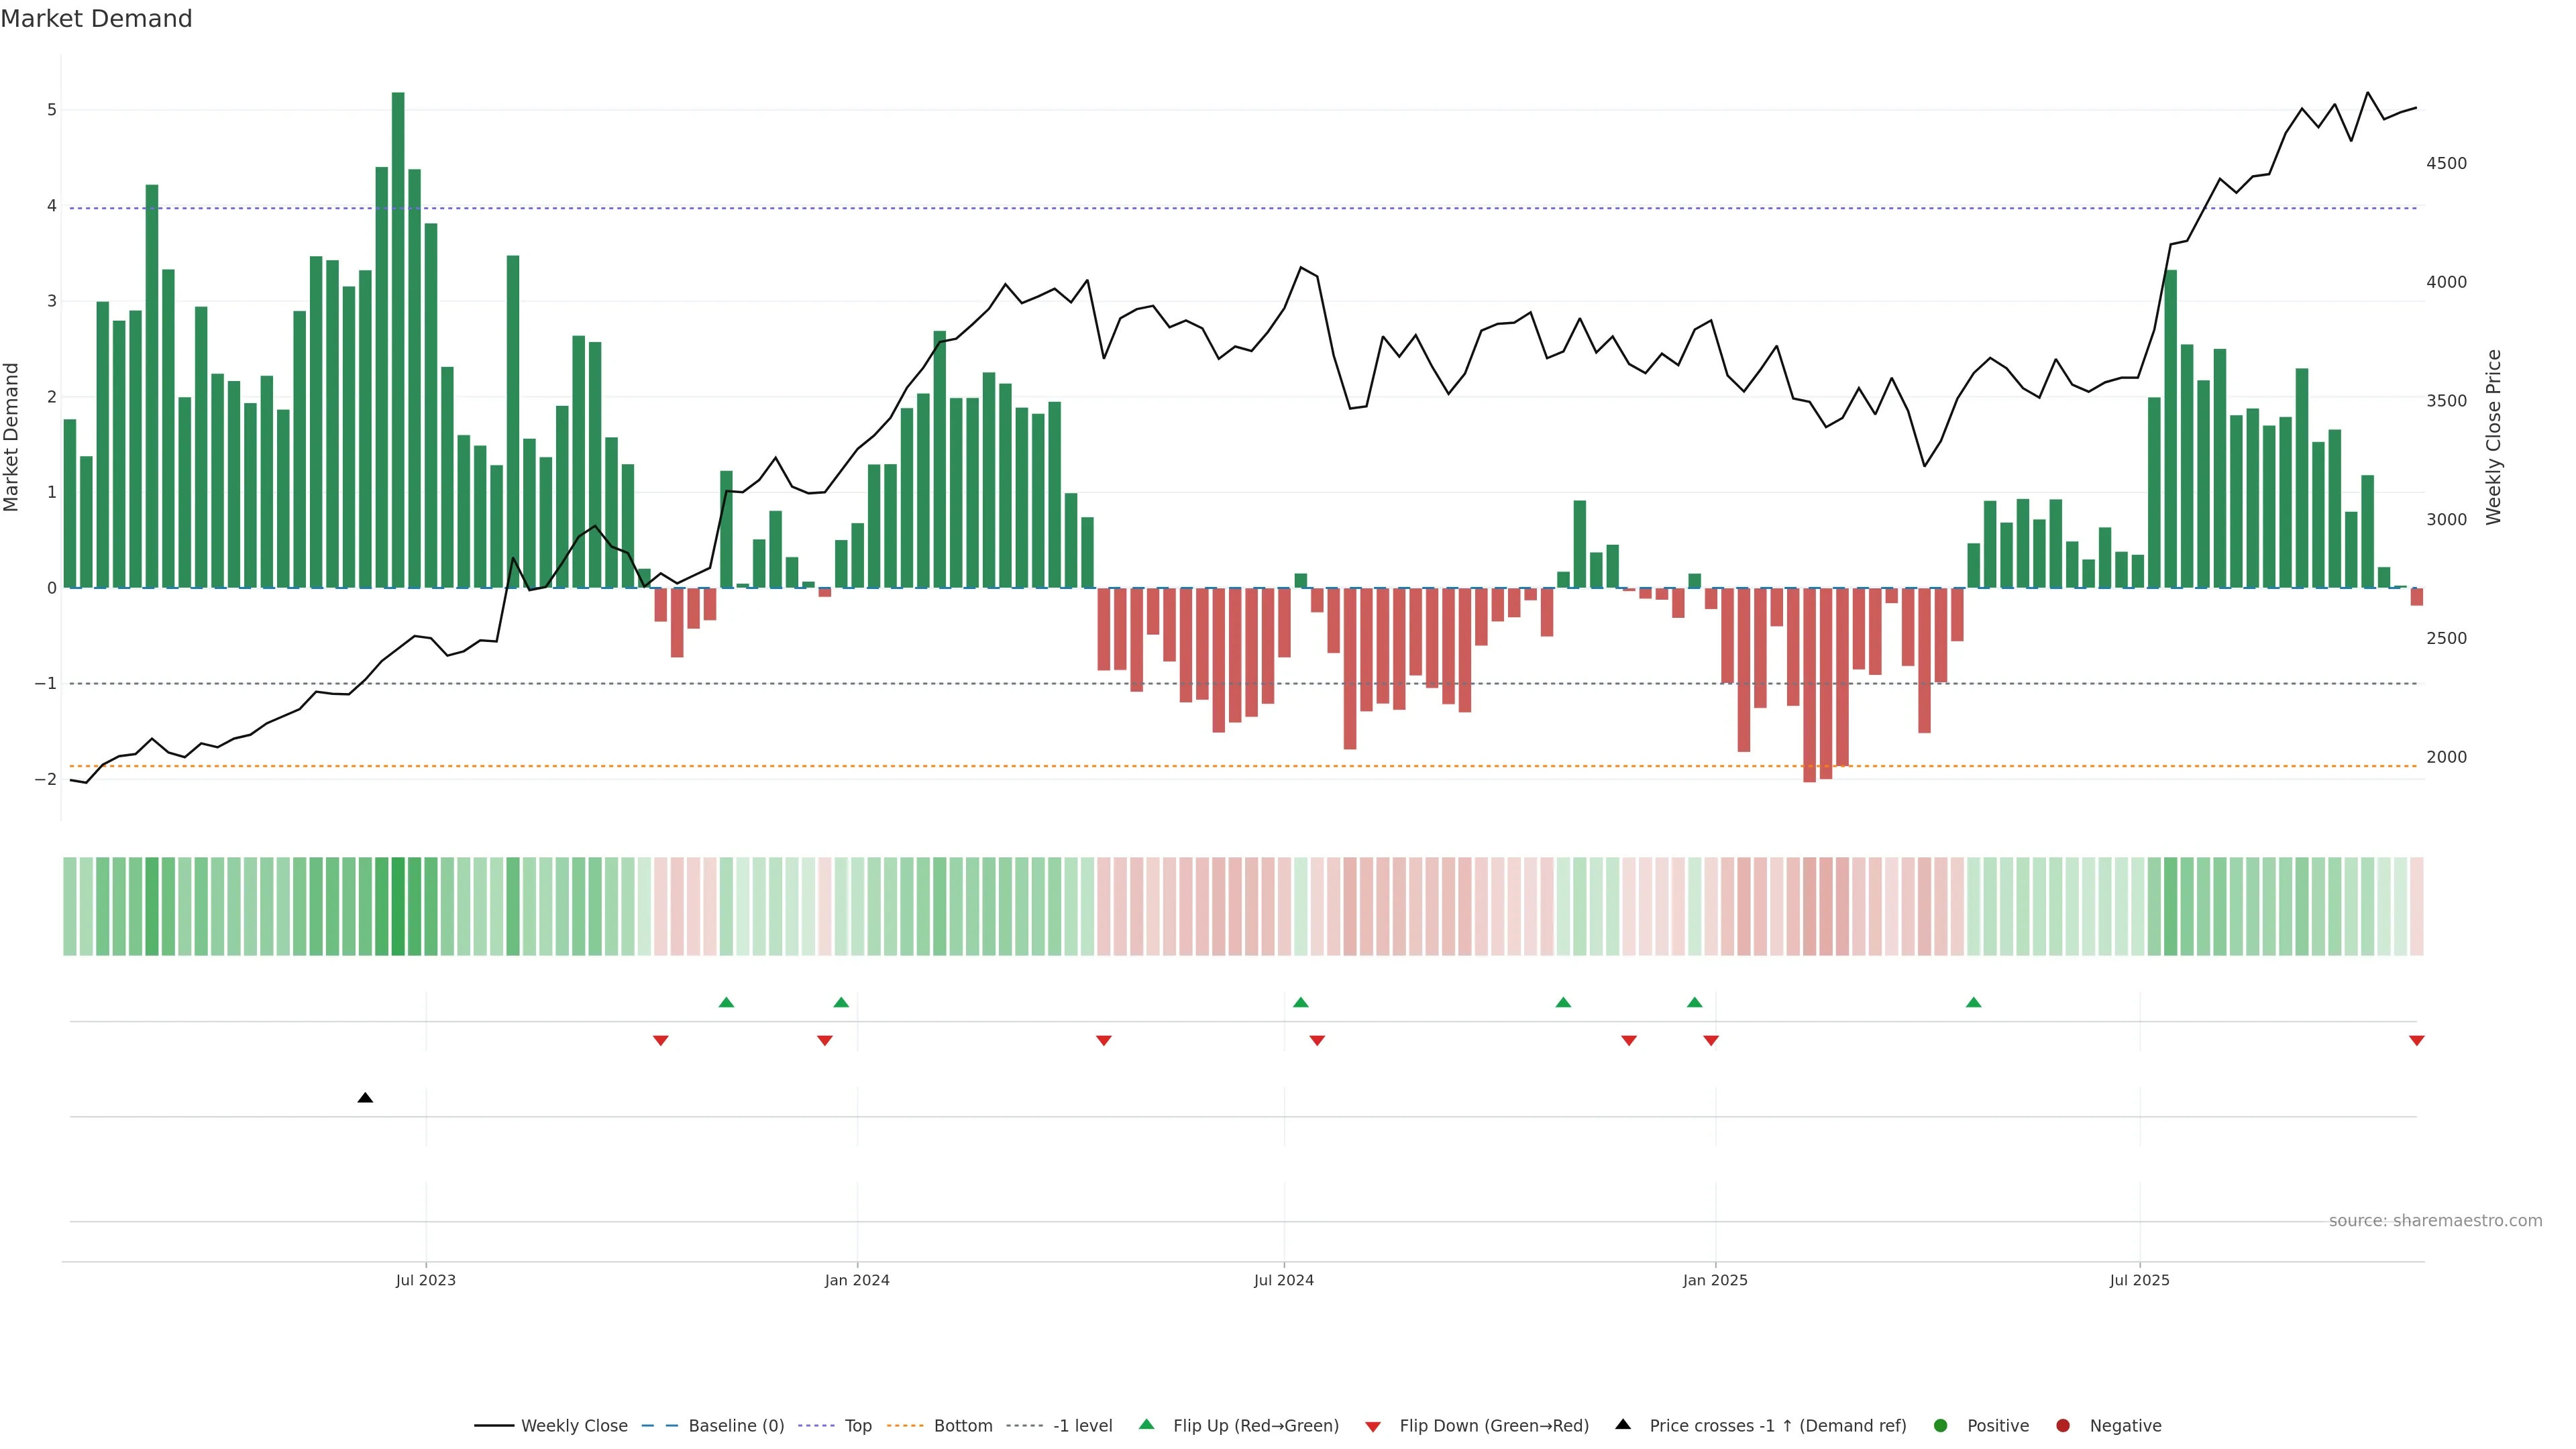Click the red Negative legend dot
The image size is (2576, 1449).
tap(2063, 1426)
